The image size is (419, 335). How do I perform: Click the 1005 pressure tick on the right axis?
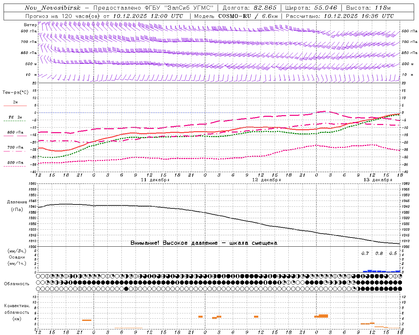405,247
